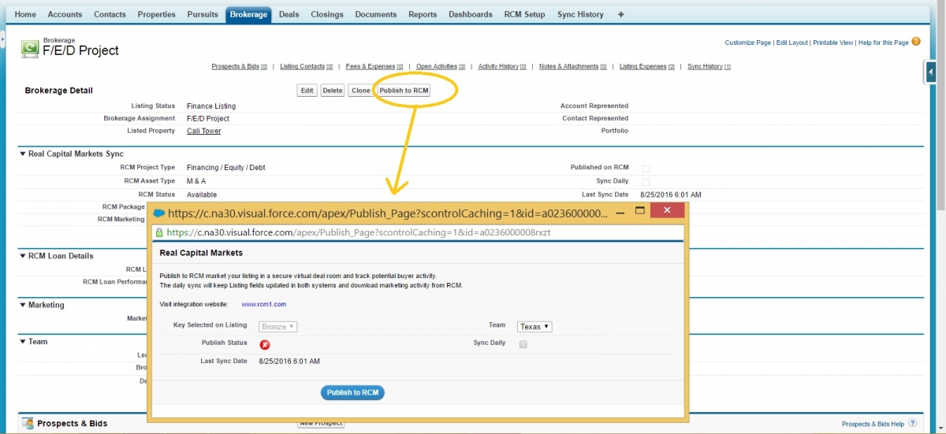Screen dimensions: 946x434
Task: Click the Delete button
Action: tap(333, 91)
